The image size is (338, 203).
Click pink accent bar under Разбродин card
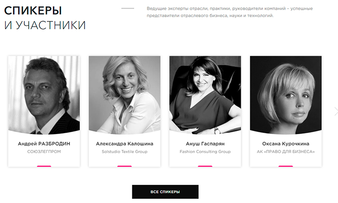click(x=44, y=166)
